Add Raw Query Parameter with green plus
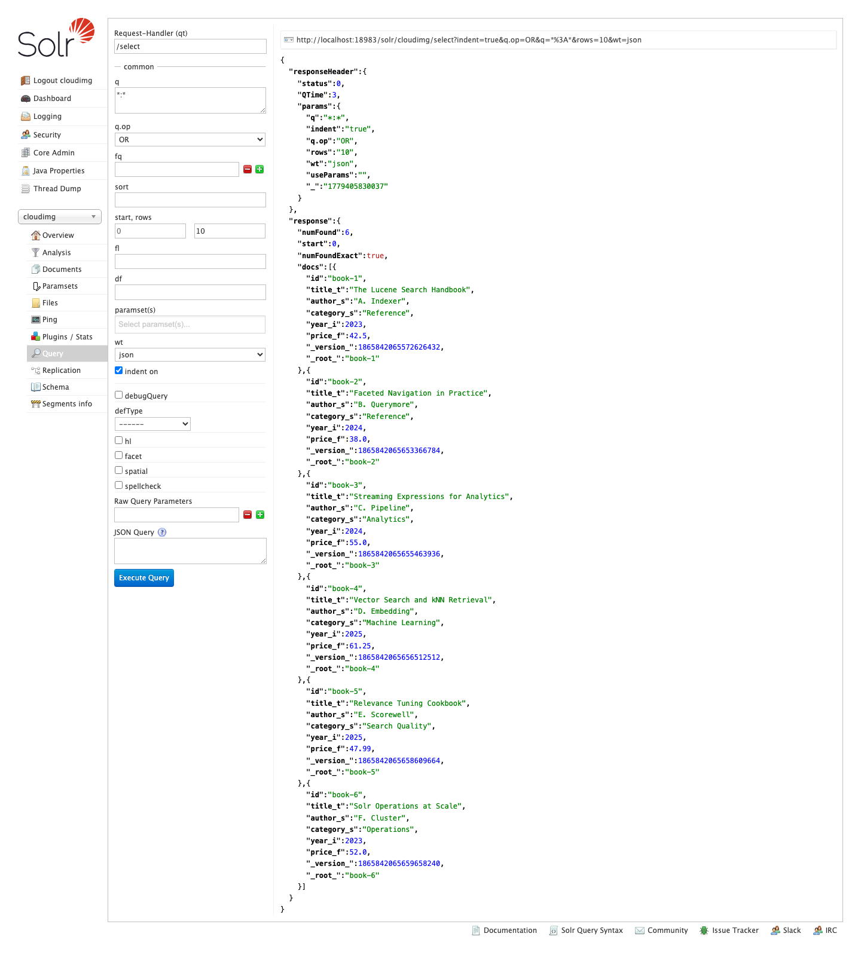 pos(260,515)
